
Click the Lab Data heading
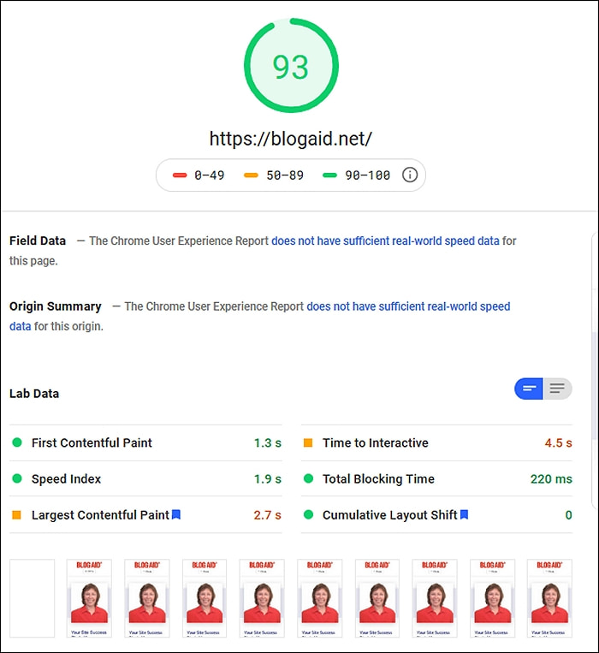(34, 394)
